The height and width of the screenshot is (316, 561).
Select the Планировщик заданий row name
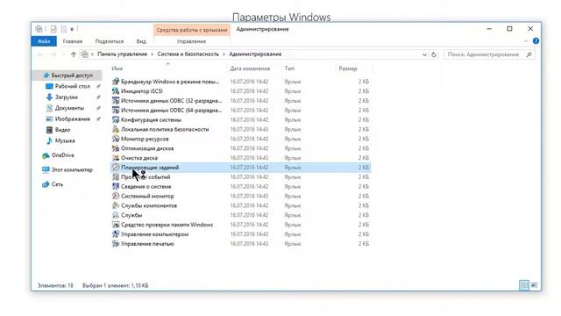150,168
